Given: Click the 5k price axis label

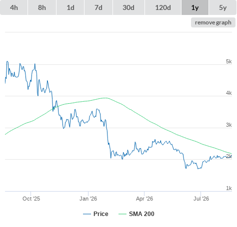Looking at the screenshot, I should click(x=229, y=61).
